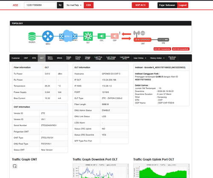Image resolution: width=213 pixels, height=178 pixels.
Task: Click the ACSS logo
Action: point(15,5)
